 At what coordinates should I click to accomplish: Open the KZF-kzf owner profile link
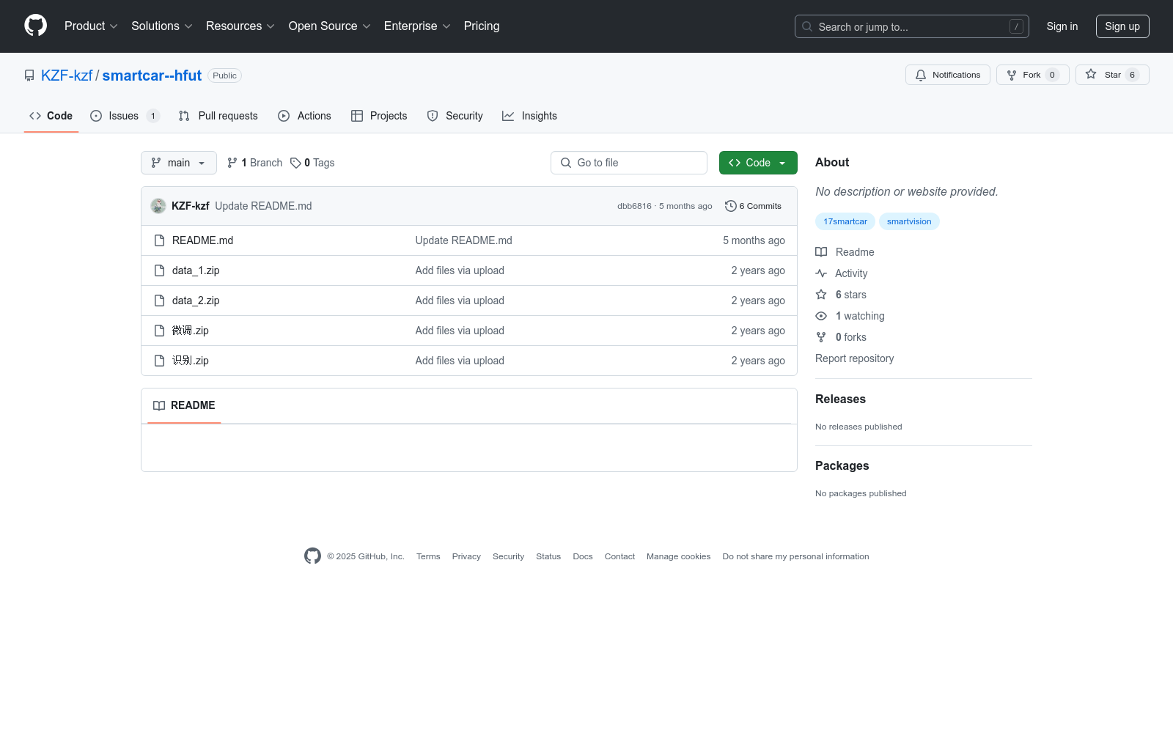tap(67, 75)
